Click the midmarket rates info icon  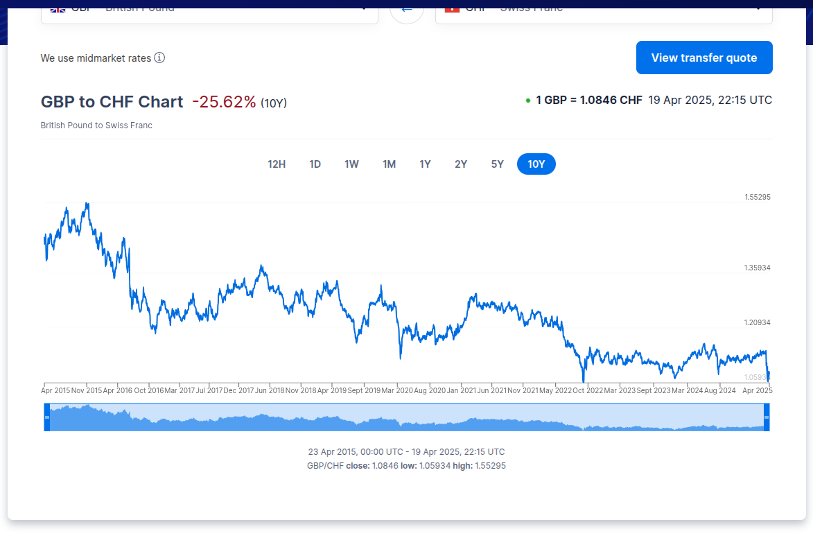click(x=159, y=58)
